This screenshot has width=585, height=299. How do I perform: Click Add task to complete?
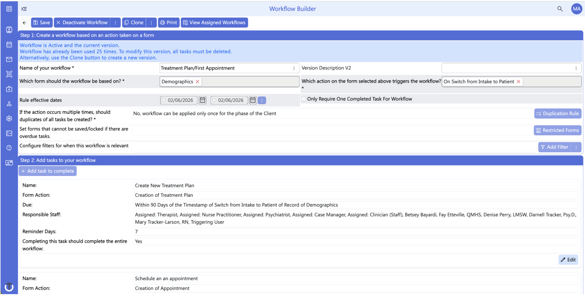pos(48,171)
